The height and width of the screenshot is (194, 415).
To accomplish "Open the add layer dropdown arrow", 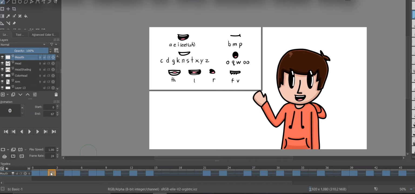I will [x=7, y=95].
